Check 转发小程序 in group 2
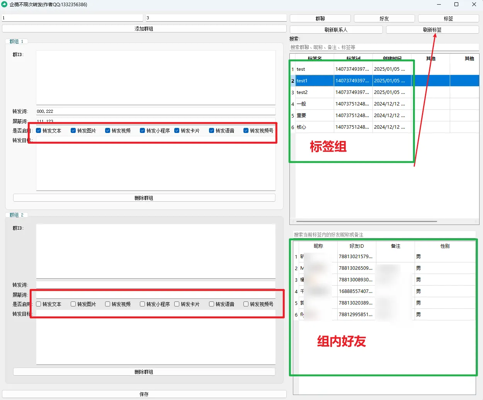Screen dimensions: 483x400 (143, 304)
